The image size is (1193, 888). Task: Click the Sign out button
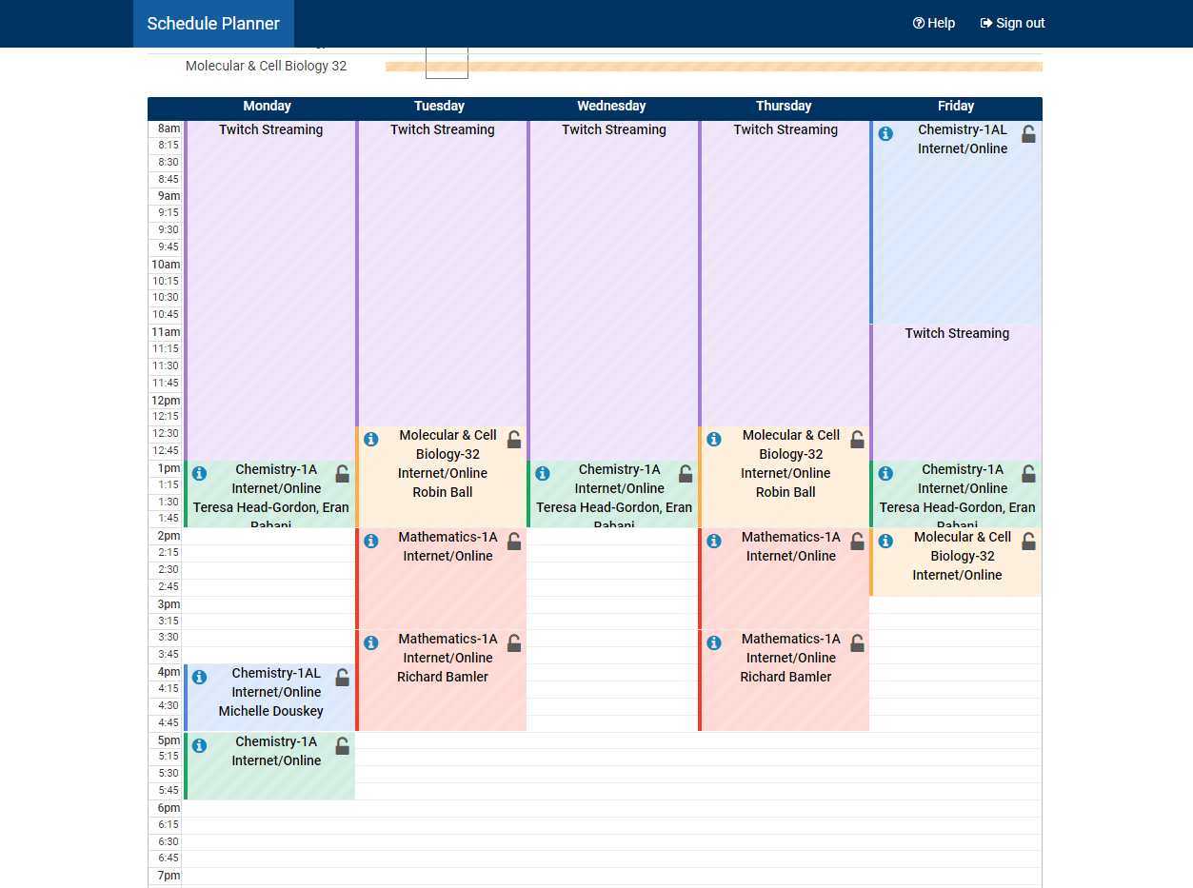coord(1012,23)
